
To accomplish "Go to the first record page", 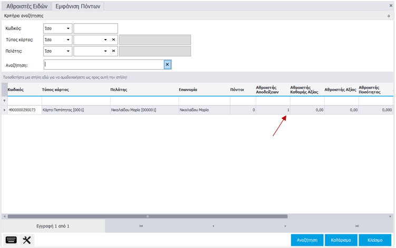I will coord(141,226).
